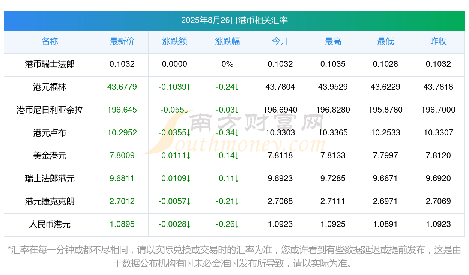
Task: Click previous close 7.8120
Action: pos(438,156)
